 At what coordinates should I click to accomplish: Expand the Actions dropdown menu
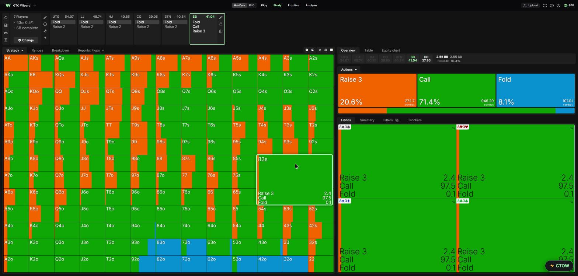[x=349, y=70]
